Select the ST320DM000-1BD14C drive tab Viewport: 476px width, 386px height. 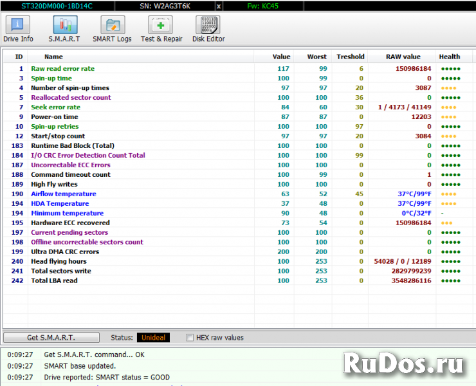pyautogui.click(x=57, y=6)
